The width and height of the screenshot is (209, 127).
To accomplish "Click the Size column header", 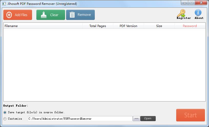I will pos(159,26).
